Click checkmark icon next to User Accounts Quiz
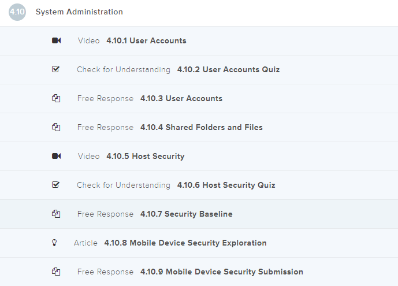Image resolution: width=398 pixels, height=286 pixels. click(56, 70)
